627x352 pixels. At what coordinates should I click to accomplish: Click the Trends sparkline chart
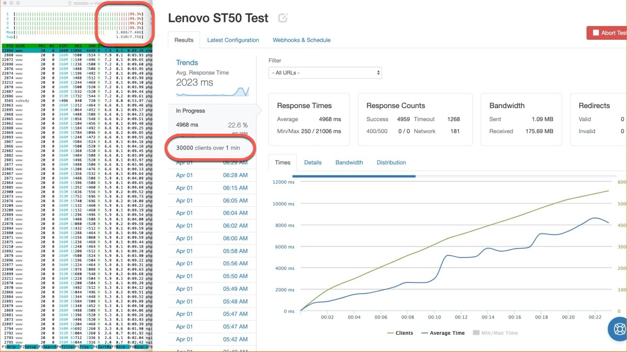tap(212, 92)
